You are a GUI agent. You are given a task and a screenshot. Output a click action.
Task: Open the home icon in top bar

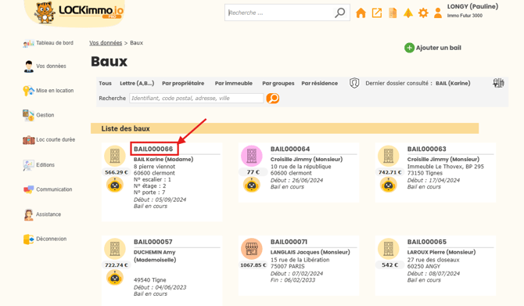[361, 13]
